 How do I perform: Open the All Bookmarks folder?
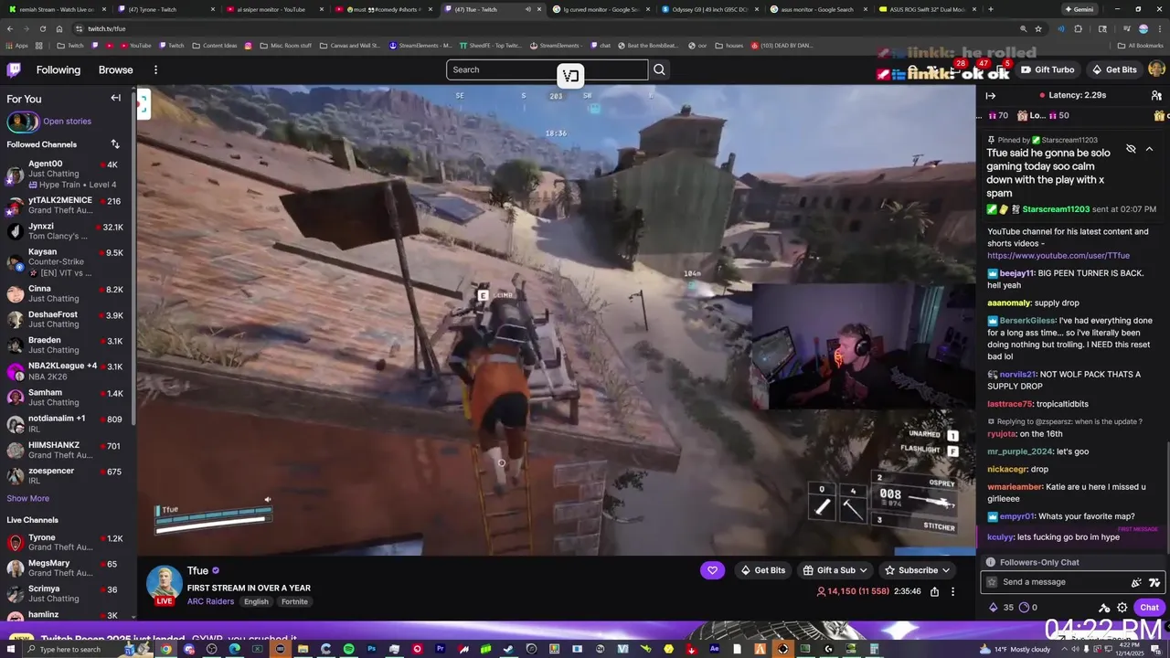(x=1140, y=45)
